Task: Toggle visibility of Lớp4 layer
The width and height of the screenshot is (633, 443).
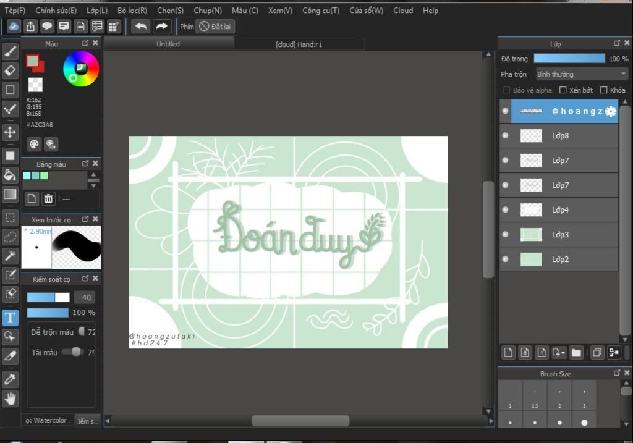Action: (x=505, y=210)
